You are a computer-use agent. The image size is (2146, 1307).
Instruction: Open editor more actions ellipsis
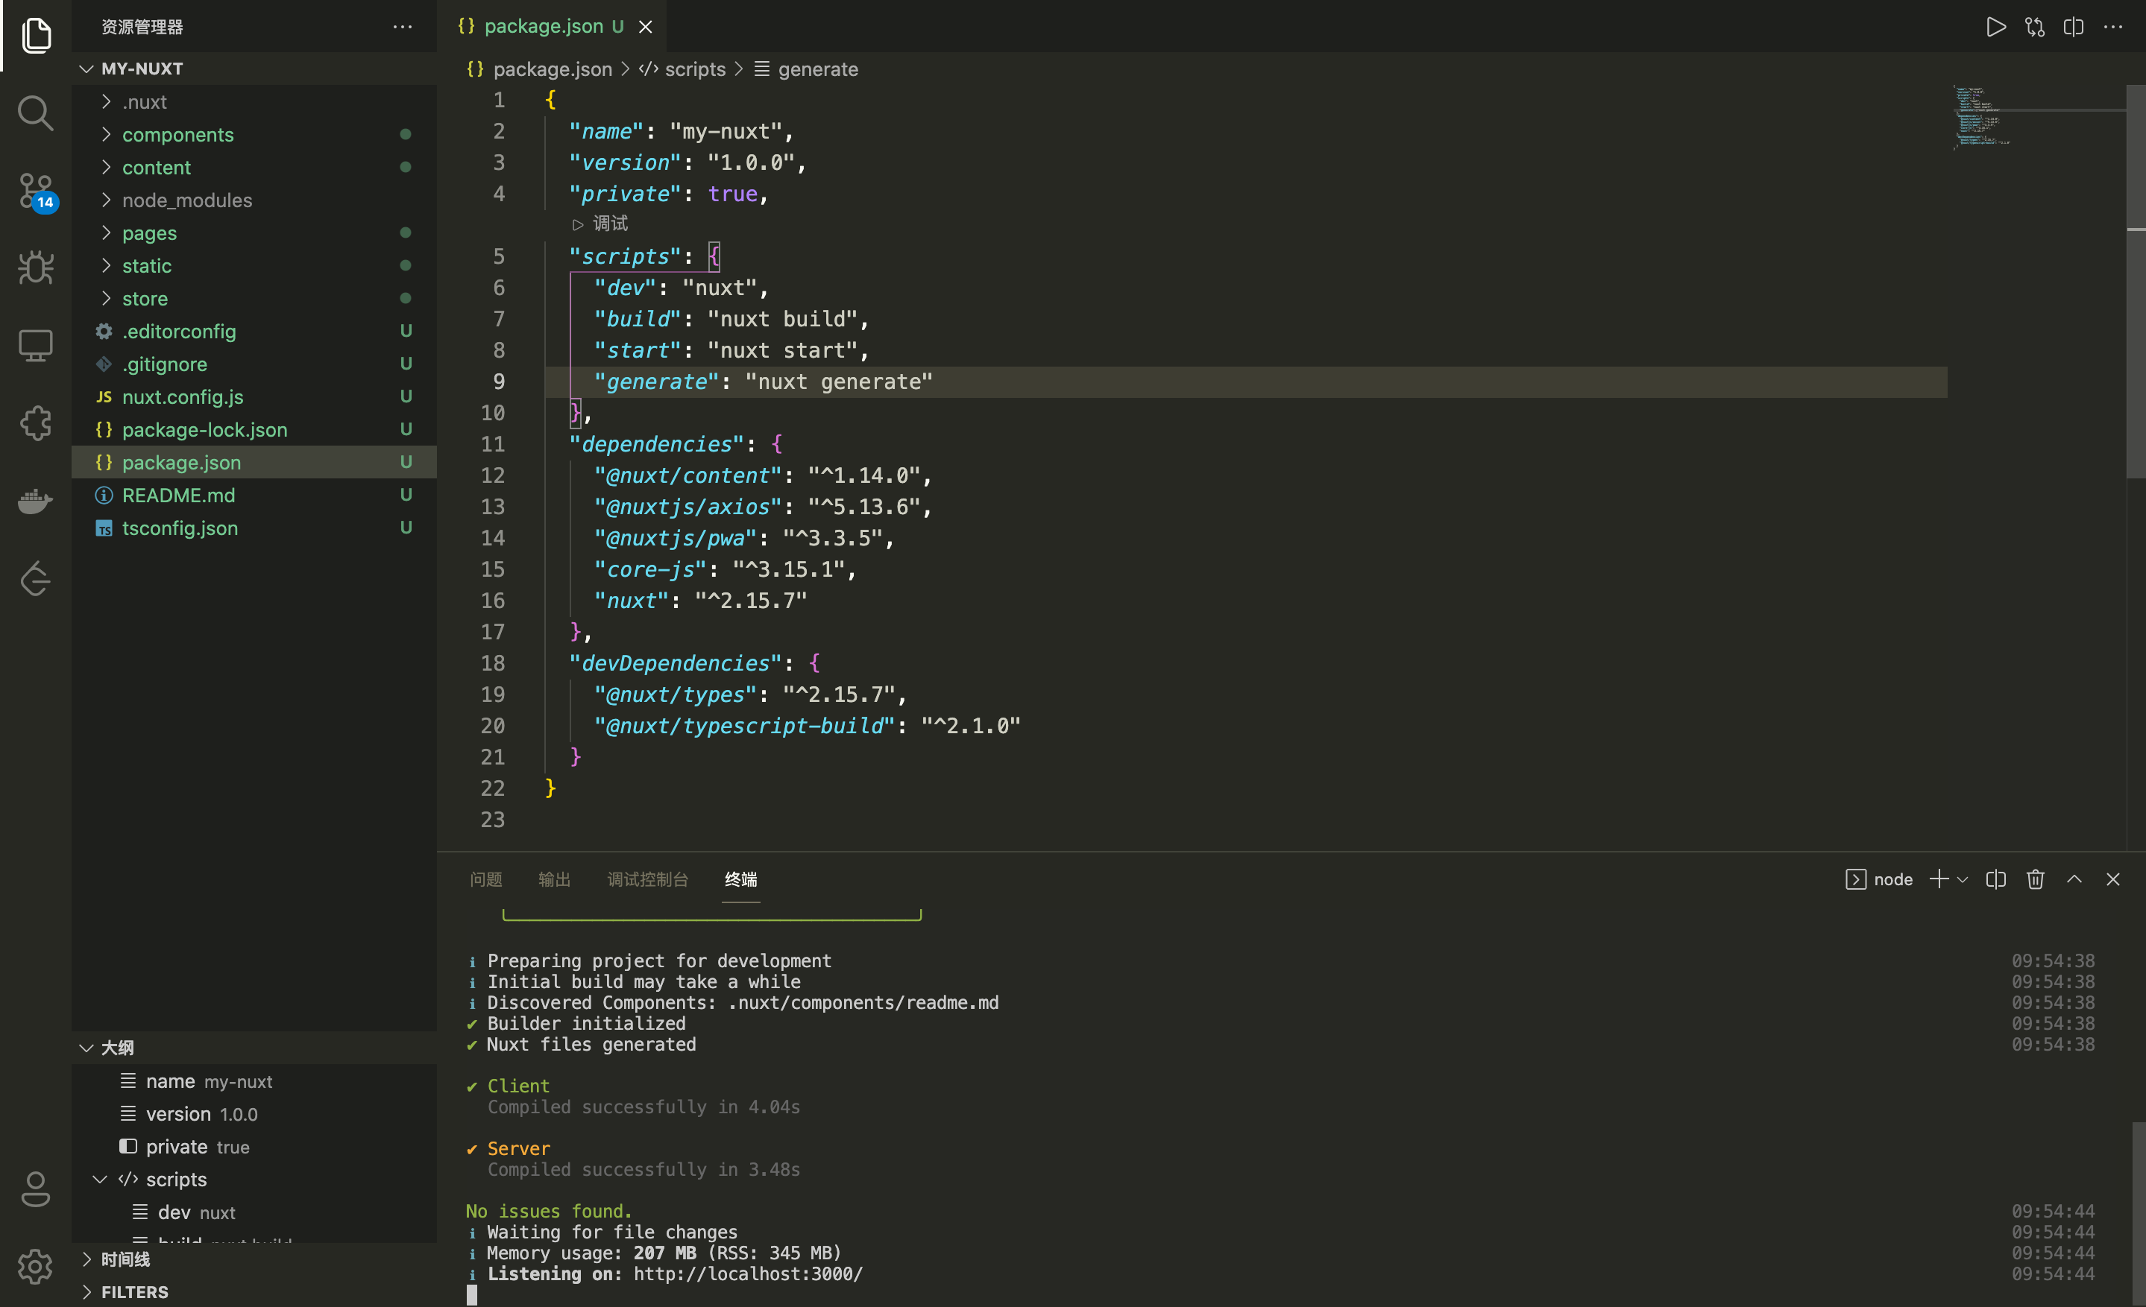pos(2113,27)
